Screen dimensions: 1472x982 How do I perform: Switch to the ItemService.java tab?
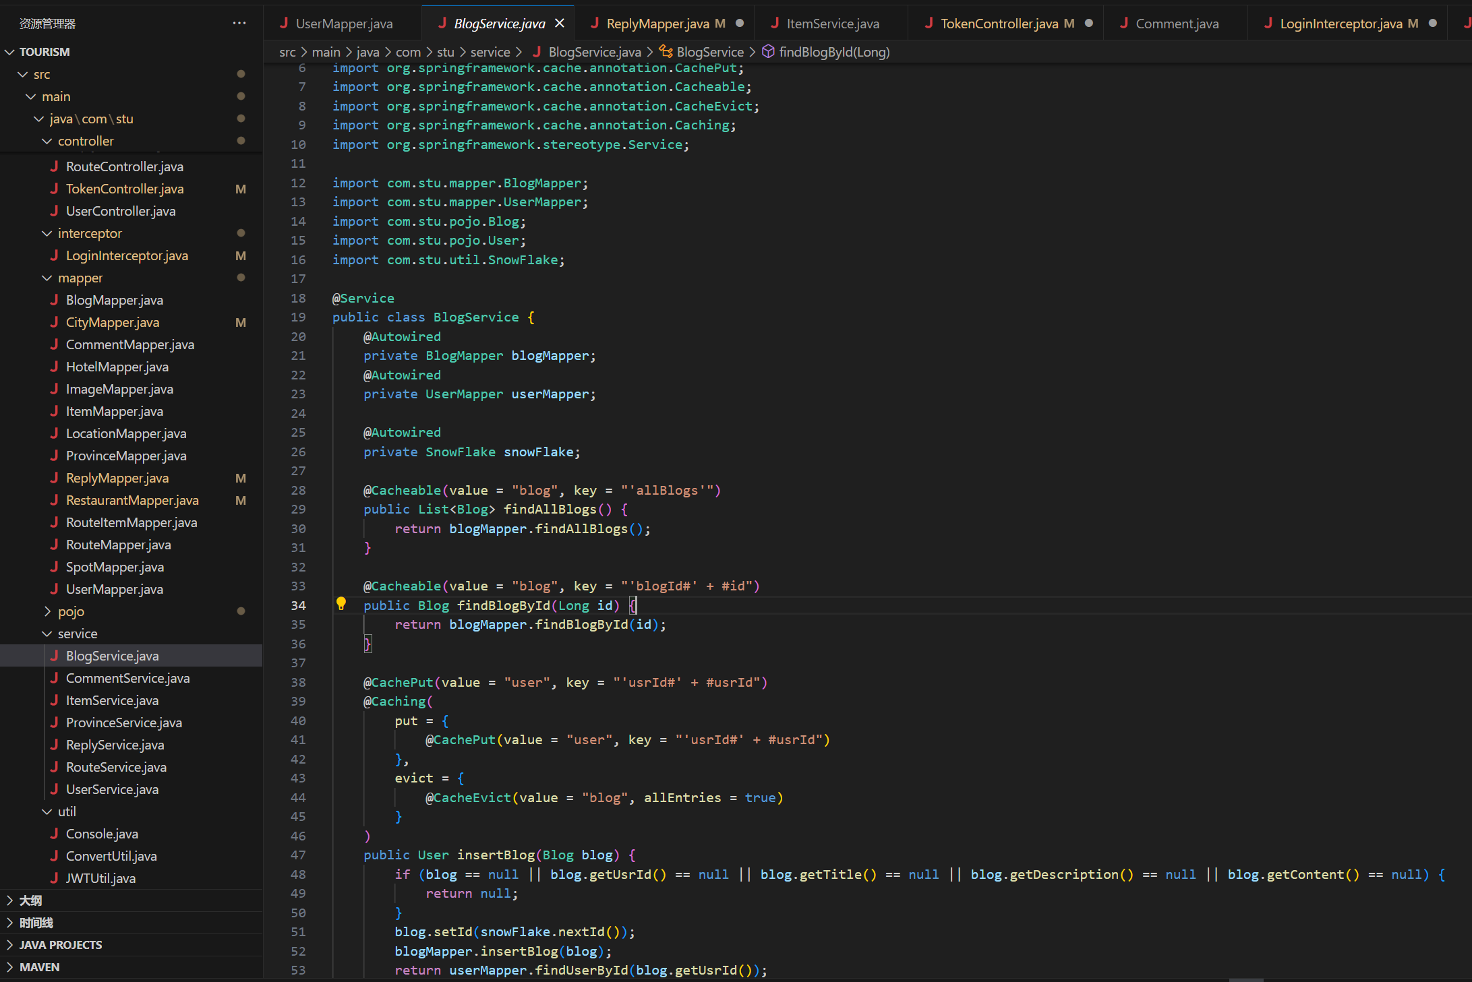(832, 24)
